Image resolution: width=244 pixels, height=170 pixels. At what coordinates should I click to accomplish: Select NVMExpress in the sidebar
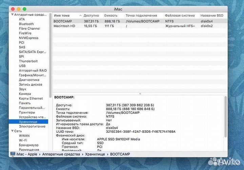28,38
